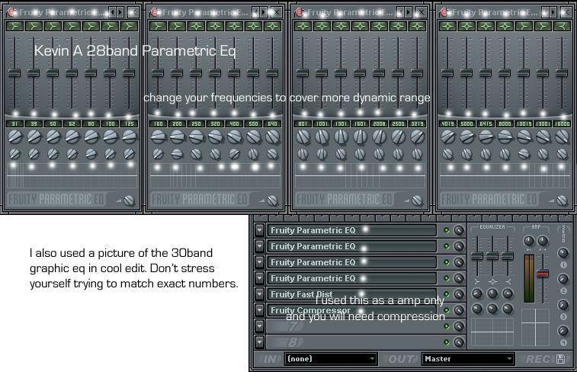Click the REC button in the mixer
Image resolution: width=577 pixels, height=372 pixels.
539,359
